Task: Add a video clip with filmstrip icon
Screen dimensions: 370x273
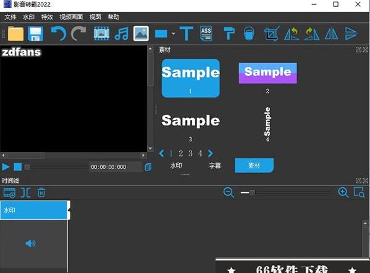Action: (x=101, y=34)
